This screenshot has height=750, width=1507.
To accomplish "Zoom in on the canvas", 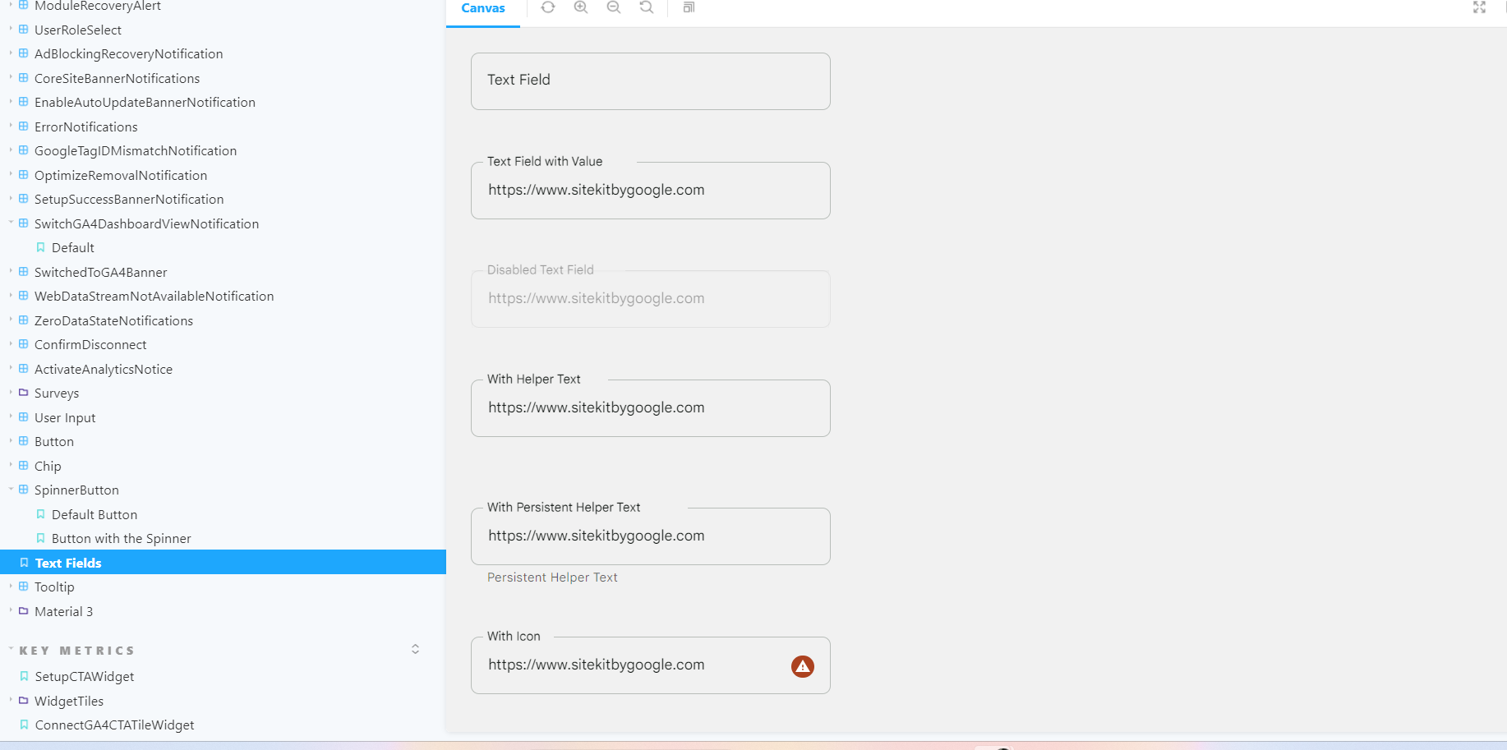I will coord(581,7).
